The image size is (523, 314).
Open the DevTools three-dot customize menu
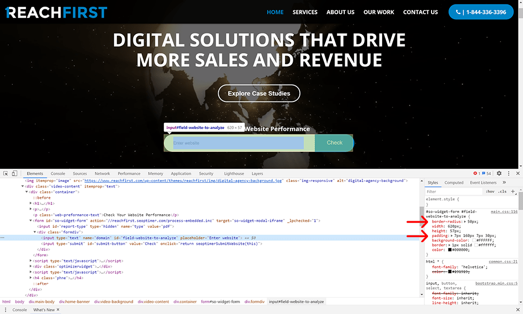click(509, 174)
